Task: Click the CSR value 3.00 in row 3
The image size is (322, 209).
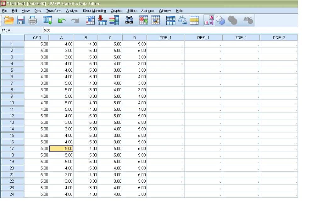Action: tap(37, 57)
